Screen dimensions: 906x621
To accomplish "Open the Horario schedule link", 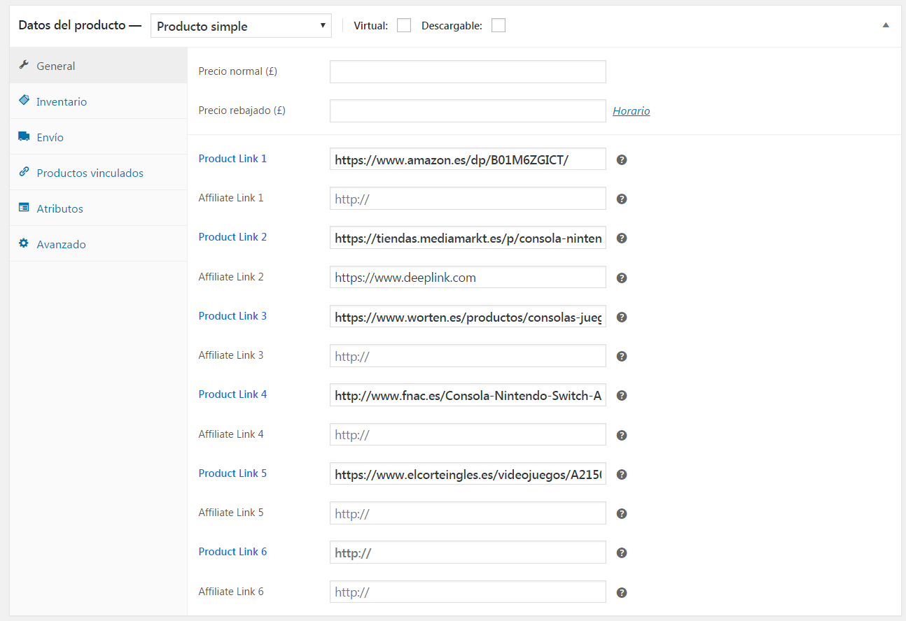I will (x=631, y=110).
